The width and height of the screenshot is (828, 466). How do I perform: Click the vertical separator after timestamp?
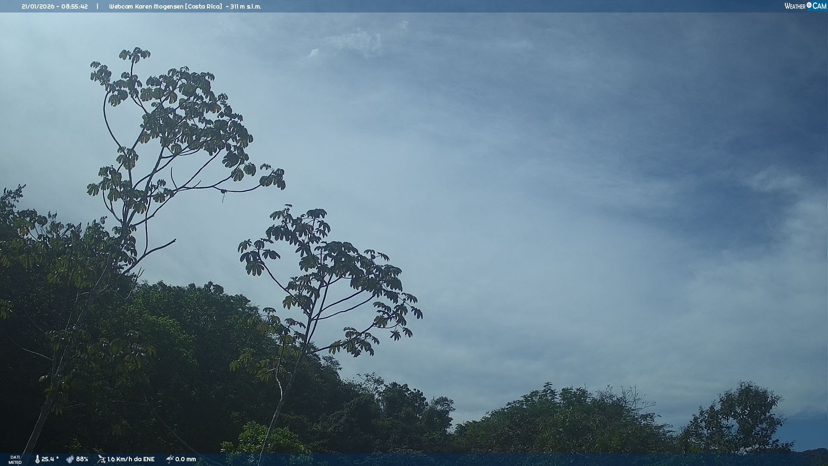point(97,6)
